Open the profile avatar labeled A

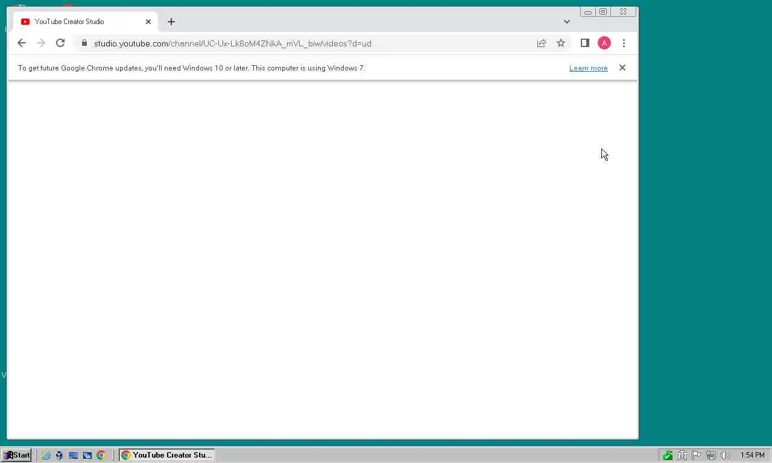tap(604, 43)
